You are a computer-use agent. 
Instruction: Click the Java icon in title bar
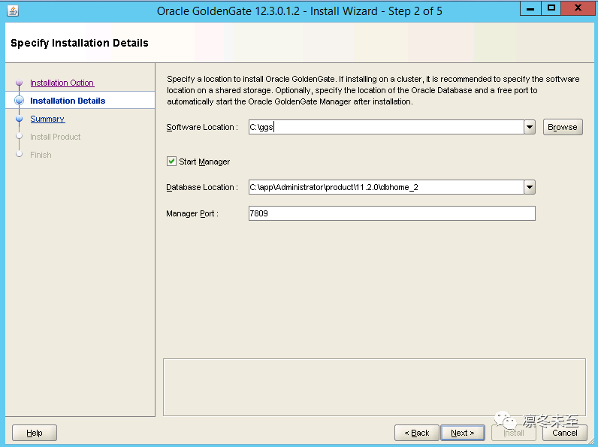tap(13, 11)
